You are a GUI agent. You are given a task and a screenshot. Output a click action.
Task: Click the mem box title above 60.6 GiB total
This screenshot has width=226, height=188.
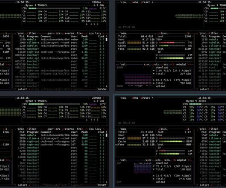(x=123, y=33)
